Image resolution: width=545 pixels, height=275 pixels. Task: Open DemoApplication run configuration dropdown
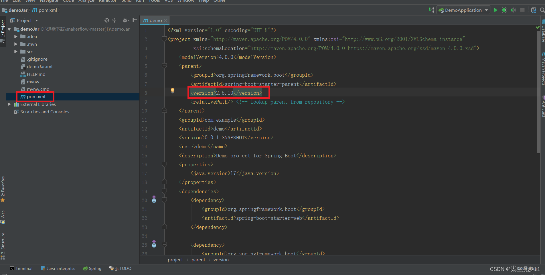tap(463, 10)
